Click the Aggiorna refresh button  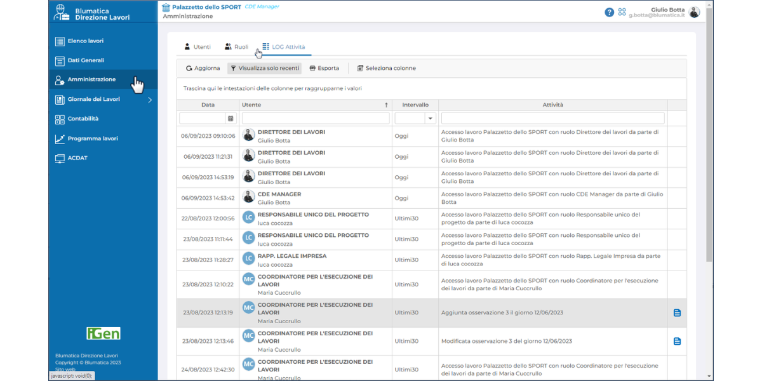203,68
